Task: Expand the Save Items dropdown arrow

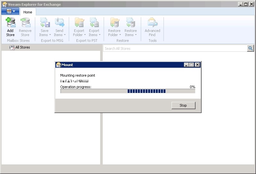Action: 50,35
